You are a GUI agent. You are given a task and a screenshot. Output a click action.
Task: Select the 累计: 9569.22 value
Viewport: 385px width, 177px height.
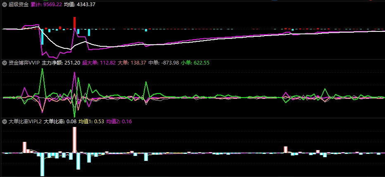tap(46, 5)
